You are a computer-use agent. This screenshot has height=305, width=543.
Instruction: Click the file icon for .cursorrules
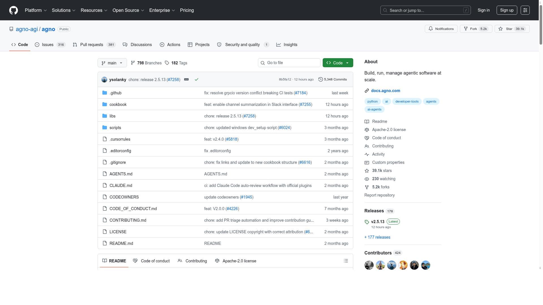(105, 139)
